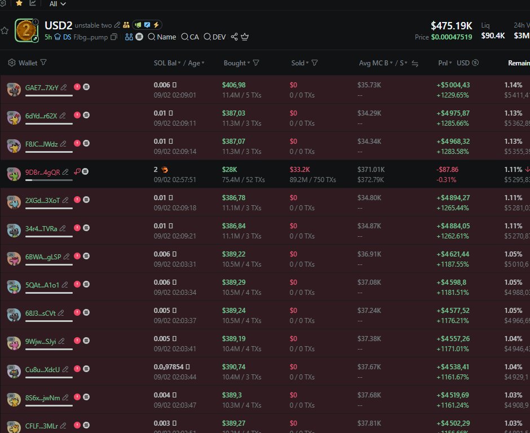Click the green megaphone icon

(138, 25)
